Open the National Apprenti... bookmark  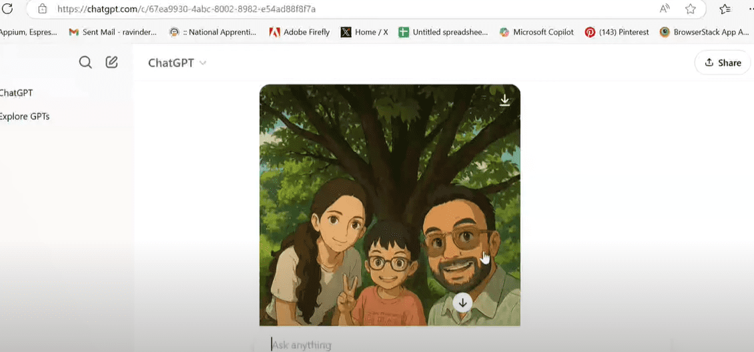coord(213,32)
